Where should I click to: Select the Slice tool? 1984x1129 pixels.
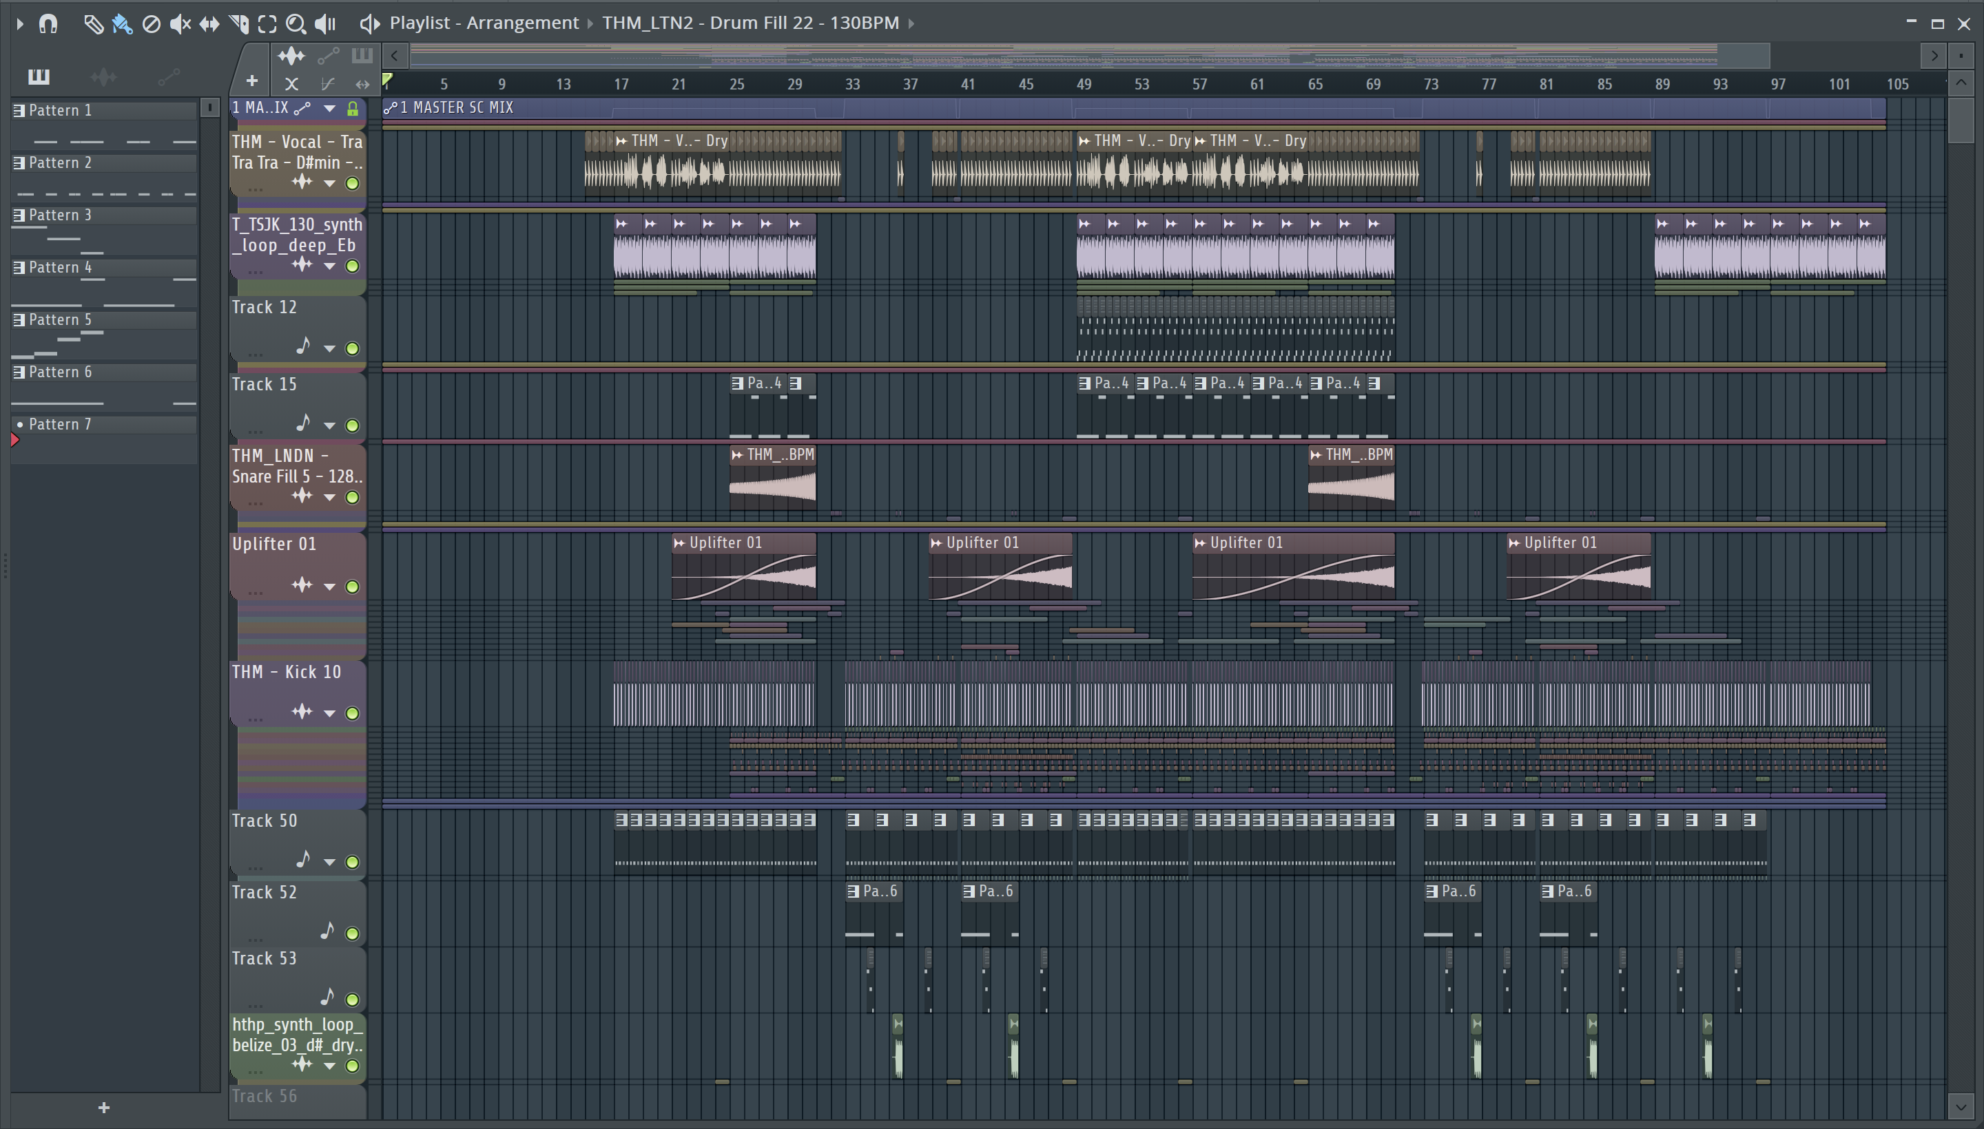coord(238,24)
